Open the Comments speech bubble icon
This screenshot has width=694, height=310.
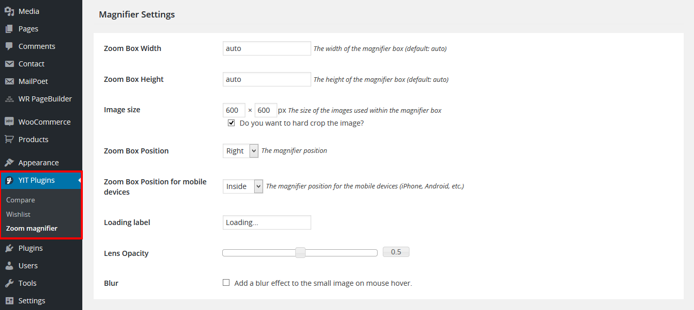10,46
